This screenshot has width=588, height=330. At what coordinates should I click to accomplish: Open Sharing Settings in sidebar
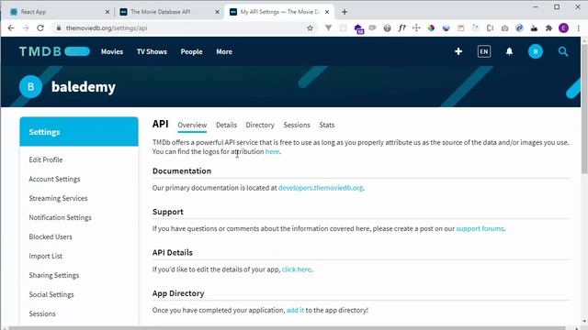[54, 275]
